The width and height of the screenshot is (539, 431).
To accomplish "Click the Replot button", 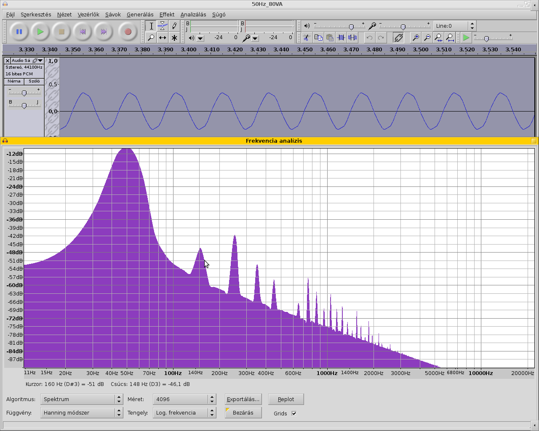I will (x=286, y=399).
